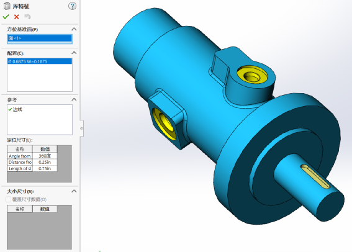Select configuration Ø 0.6875 W=0.1875

click(x=40, y=61)
